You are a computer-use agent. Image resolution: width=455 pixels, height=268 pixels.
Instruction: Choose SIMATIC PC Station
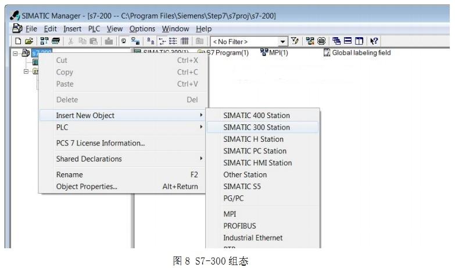click(x=263, y=151)
